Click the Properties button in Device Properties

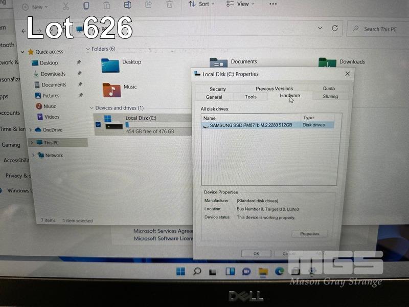tap(309, 234)
